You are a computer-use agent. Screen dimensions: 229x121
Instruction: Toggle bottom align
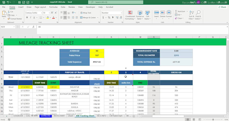coord(68,13)
